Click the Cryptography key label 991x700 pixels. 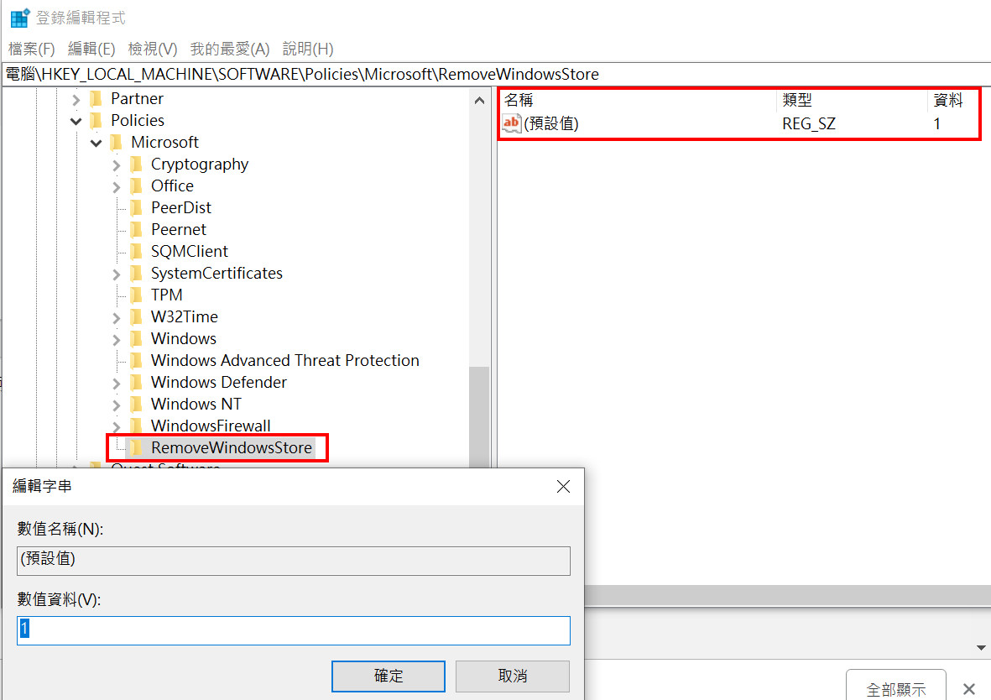[x=200, y=165]
